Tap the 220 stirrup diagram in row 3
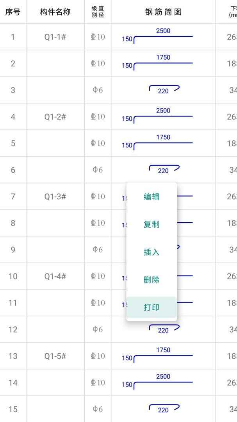The height and width of the screenshot is (422, 237). (x=164, y=90)
